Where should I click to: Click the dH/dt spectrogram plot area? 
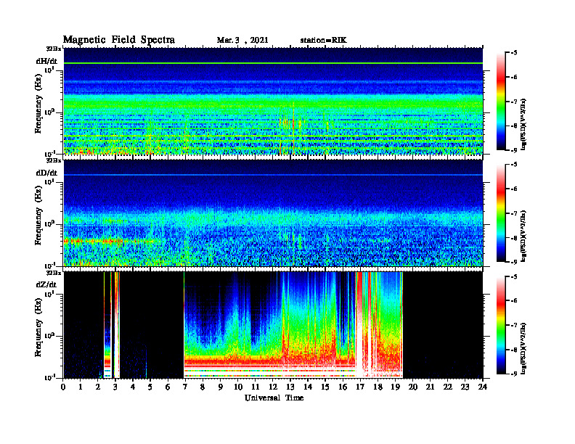[x=273, y=101]
